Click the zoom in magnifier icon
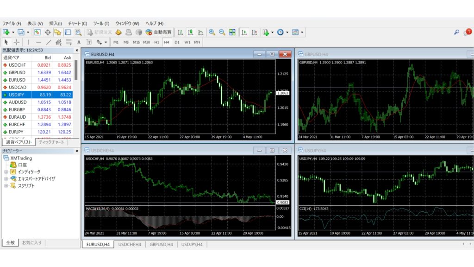474x267 pixels. tap(212, 32)
